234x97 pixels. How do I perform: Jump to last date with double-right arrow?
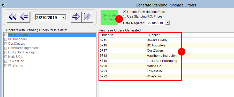tap(87, 17)
